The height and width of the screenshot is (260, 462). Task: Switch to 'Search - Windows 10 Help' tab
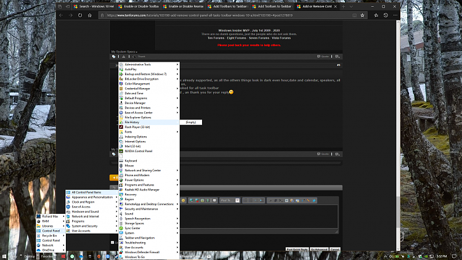pyautogui.click(x=94, y=6)
